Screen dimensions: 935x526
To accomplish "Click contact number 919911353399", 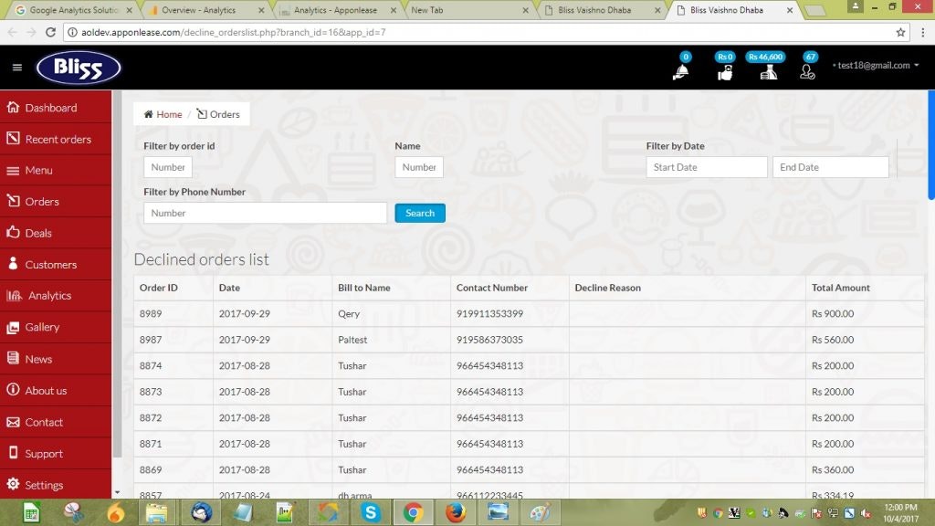I will coord(489,314).
